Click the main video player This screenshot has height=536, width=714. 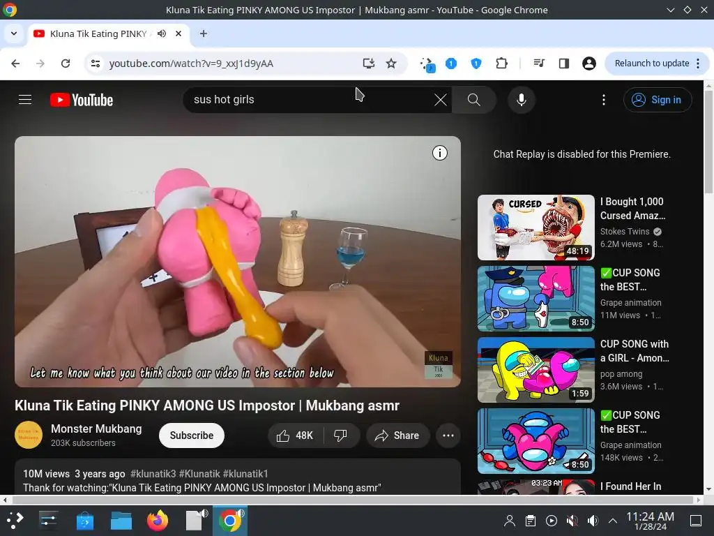[x=238, y=262]
